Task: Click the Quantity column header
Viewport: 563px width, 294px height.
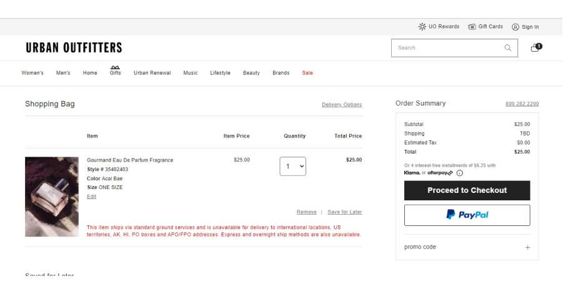Action: [294, 136]
